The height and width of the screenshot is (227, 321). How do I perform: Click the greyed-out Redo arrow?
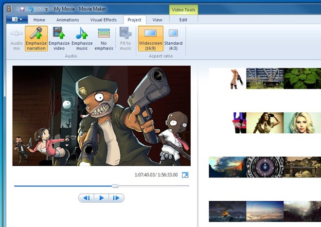(39, 9)
